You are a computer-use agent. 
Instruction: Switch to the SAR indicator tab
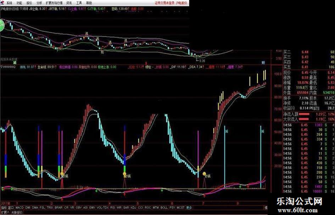126,207
